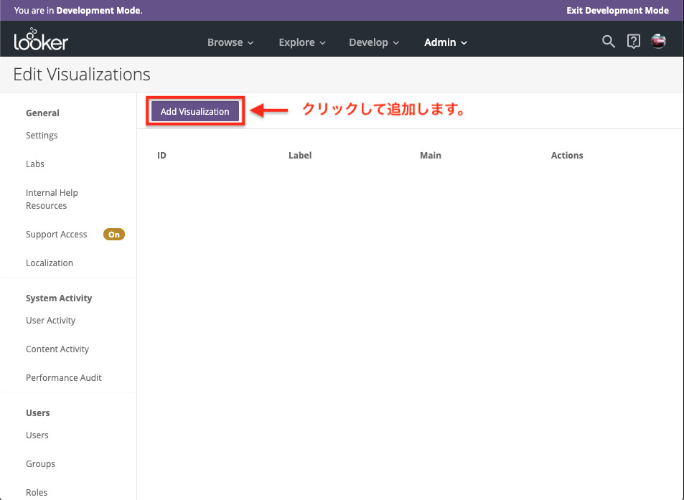Open the user profile avatar
The height and width of the screenshot is (500, 684).
(x=658, y=41)
